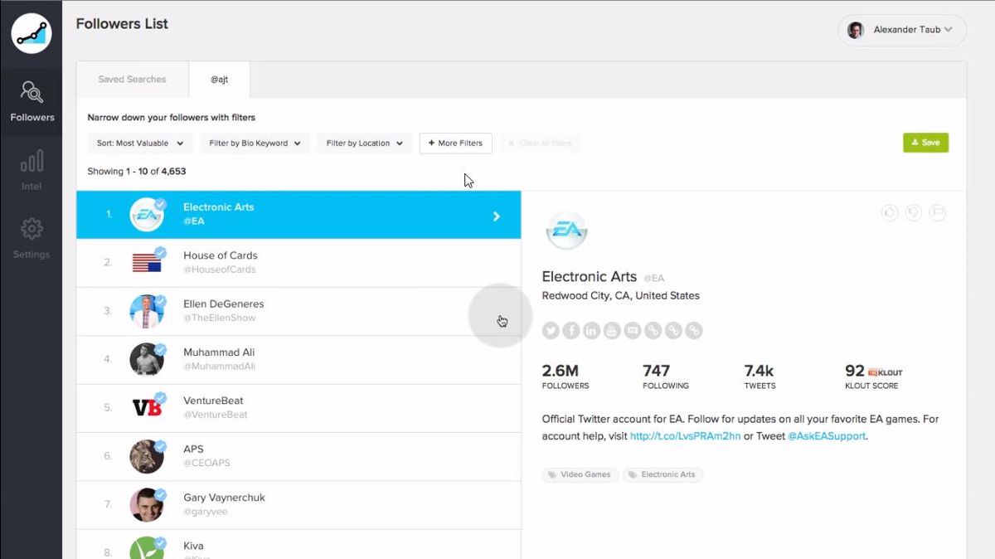
Task: Select Ellen DeGeneres in the followers list
Action: pos(298,311)
